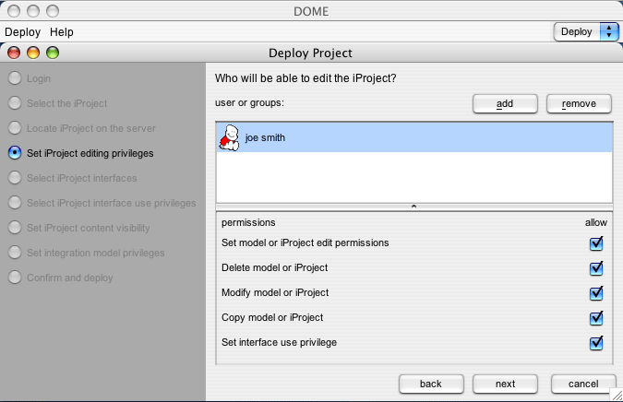Click the Deploy dropdown stepper arrows
The image size is (623, 402).
pos(609,31)
